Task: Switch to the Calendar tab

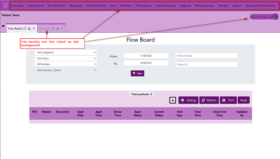Action: [45, 28]
